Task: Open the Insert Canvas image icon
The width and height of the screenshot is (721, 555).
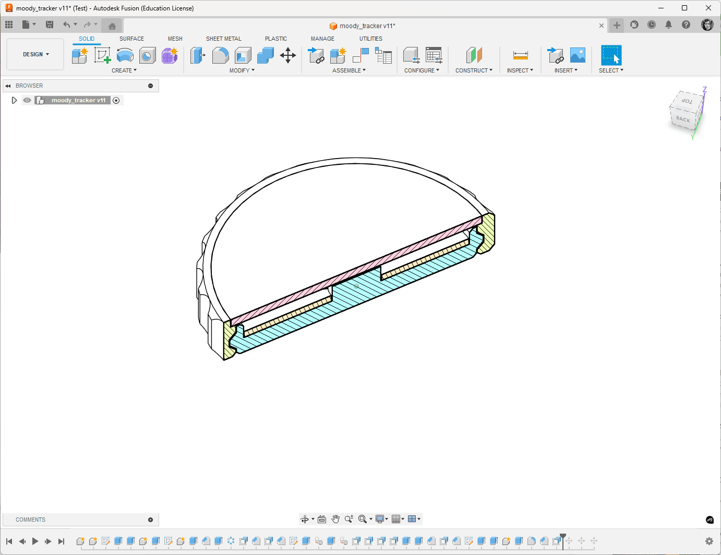Action: click(578, 55)
